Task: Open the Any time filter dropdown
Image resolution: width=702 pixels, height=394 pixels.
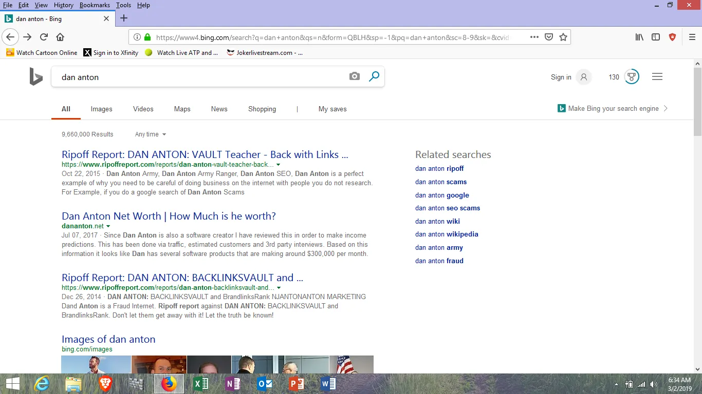Action: pyautogui.click(x=151, y=134)
